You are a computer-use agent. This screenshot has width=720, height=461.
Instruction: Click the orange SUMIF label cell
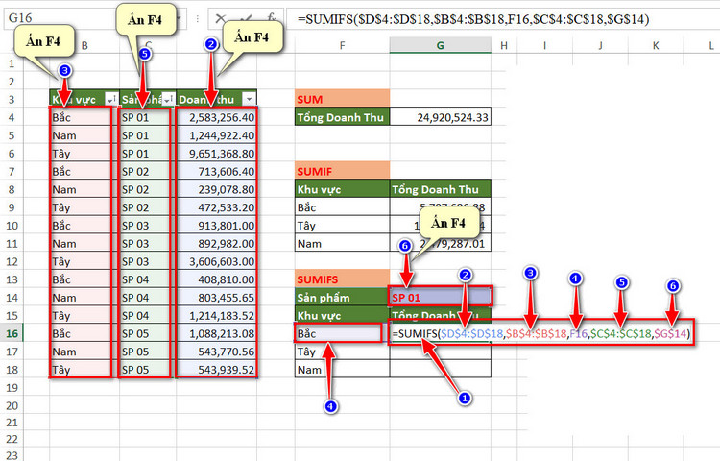pos(342,171)
